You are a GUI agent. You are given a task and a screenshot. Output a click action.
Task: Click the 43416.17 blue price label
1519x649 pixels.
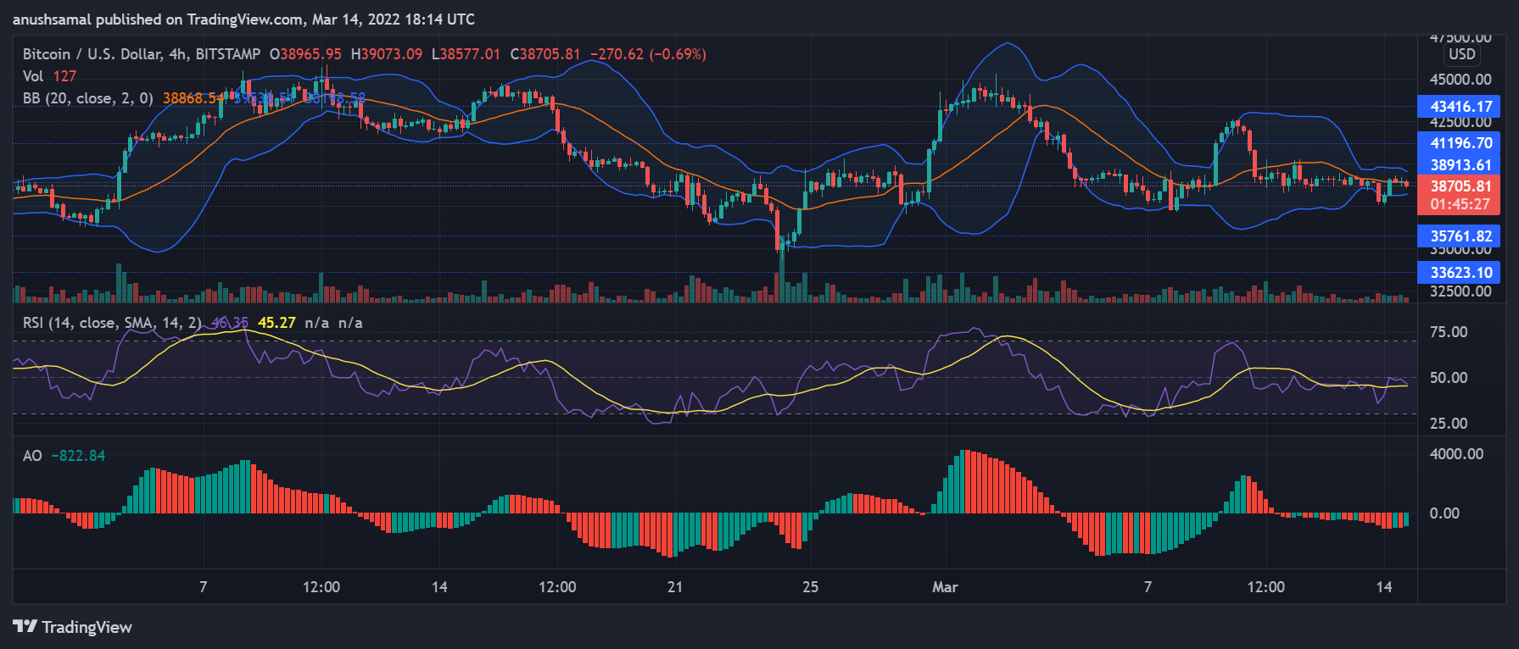[1460, 107]
